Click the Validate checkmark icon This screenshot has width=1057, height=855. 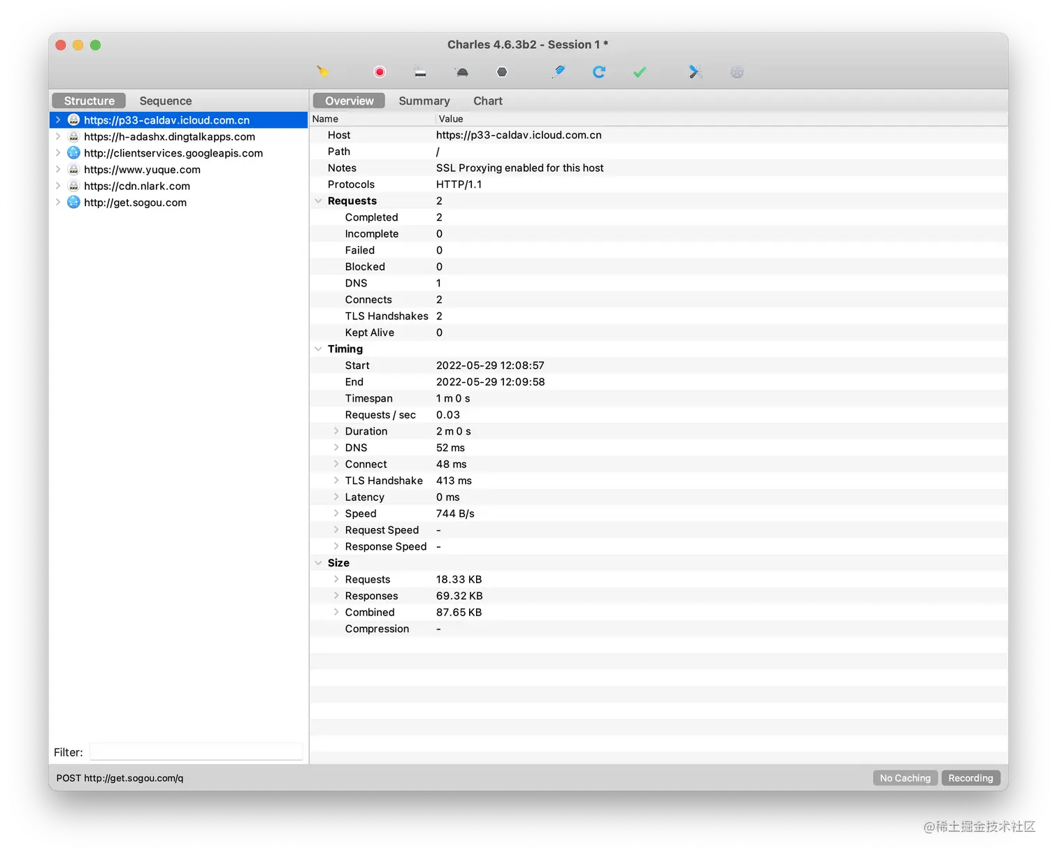(640, 72)
